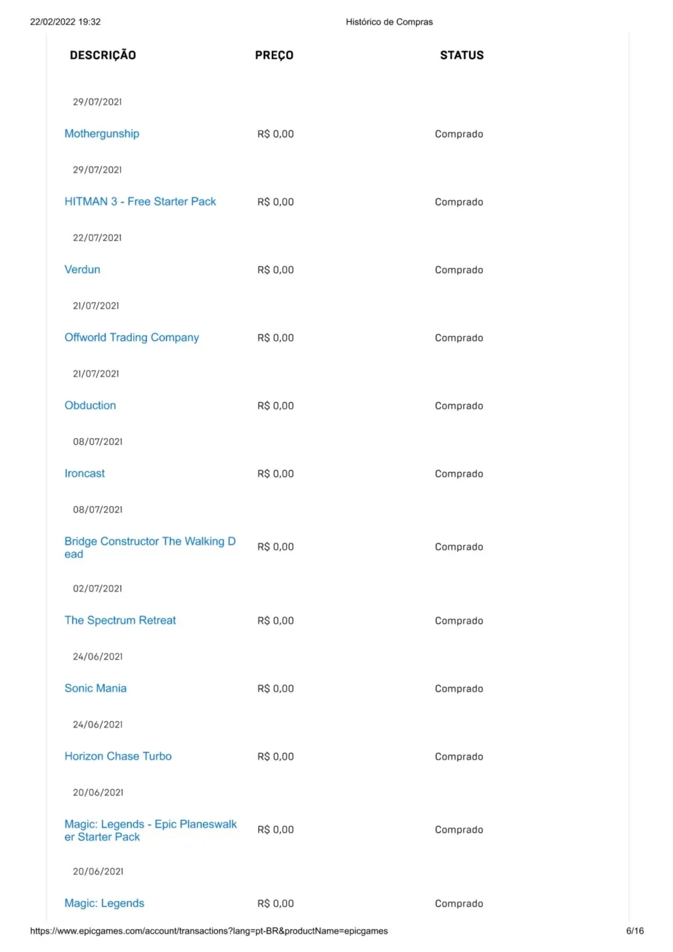
Task: Click Horizon Chase Turbo link
Action: click(118, 757)
